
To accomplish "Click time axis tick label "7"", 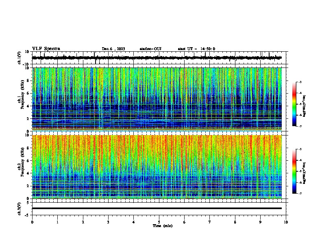I will click(x=210, y=222).
